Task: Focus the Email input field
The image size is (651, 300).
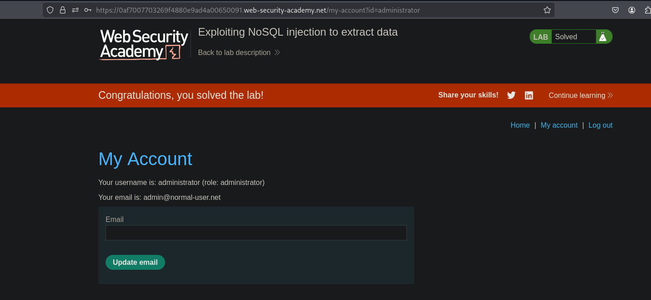Action: tap(256, 233)
